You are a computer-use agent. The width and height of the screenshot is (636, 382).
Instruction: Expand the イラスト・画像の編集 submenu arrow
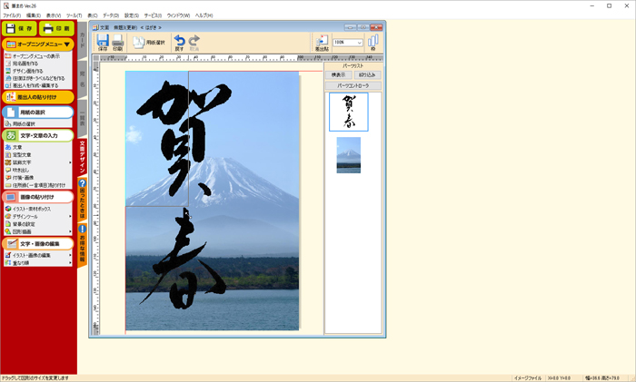point(71,255)
